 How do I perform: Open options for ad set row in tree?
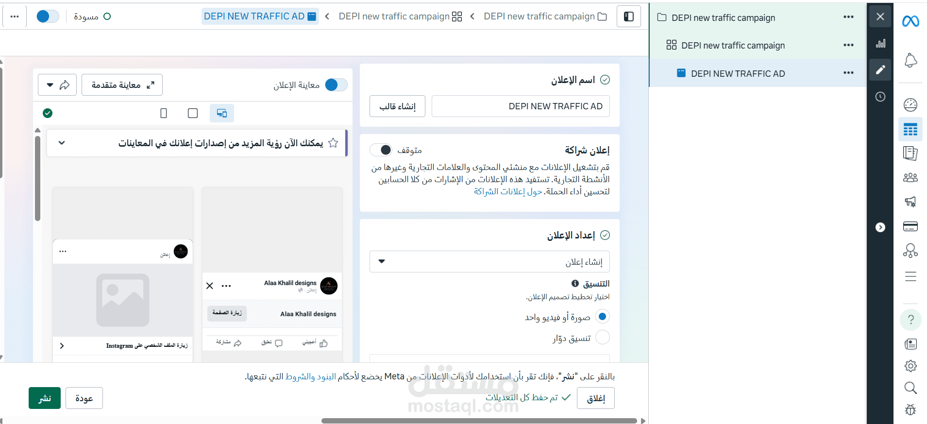pyautogui.click(x=848, y=45)
